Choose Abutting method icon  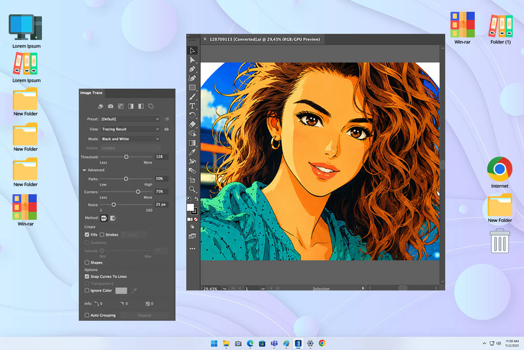(x=104, y=218)
